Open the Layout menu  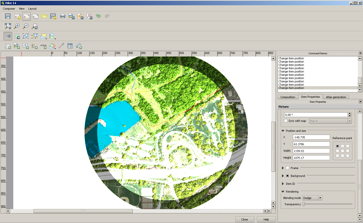(32, 9)
